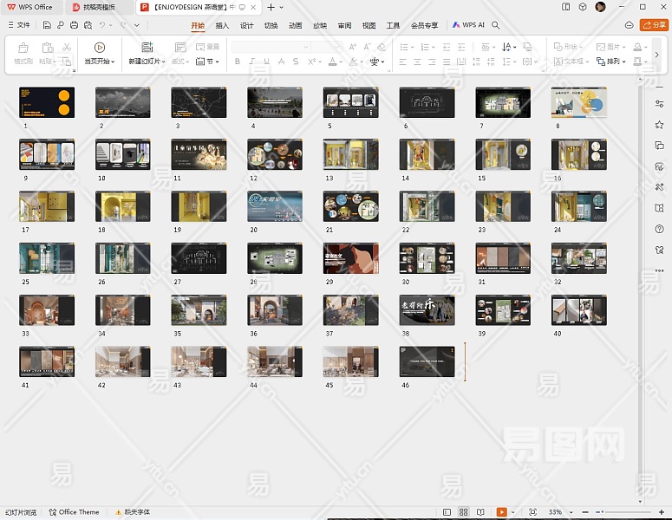The width and height of the screenshot is (672, 520).
Task: Click the Format Painter icon
Action: click(23, 48)
